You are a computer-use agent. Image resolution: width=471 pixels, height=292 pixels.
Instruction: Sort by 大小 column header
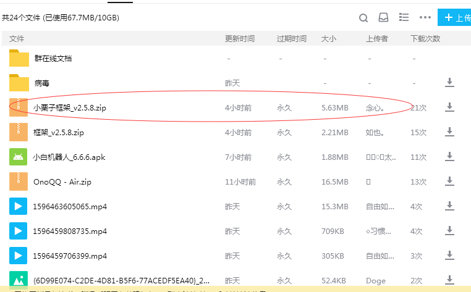329,39
